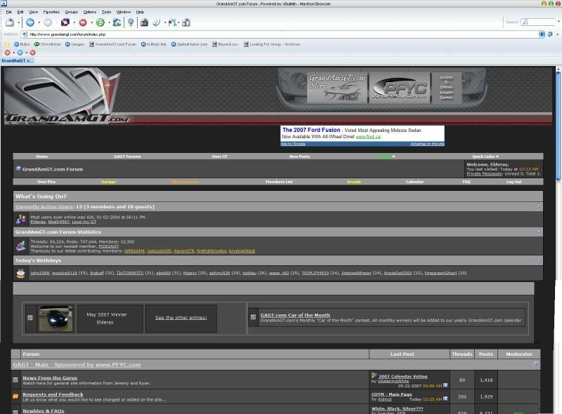Click the birthday cake icon
Screen dimensions: 562x414
tap(21, 272)
